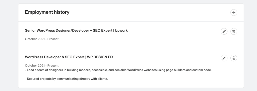
Task: Select the WordPress Developer & SEO Expert title
Action: [54, 57]
